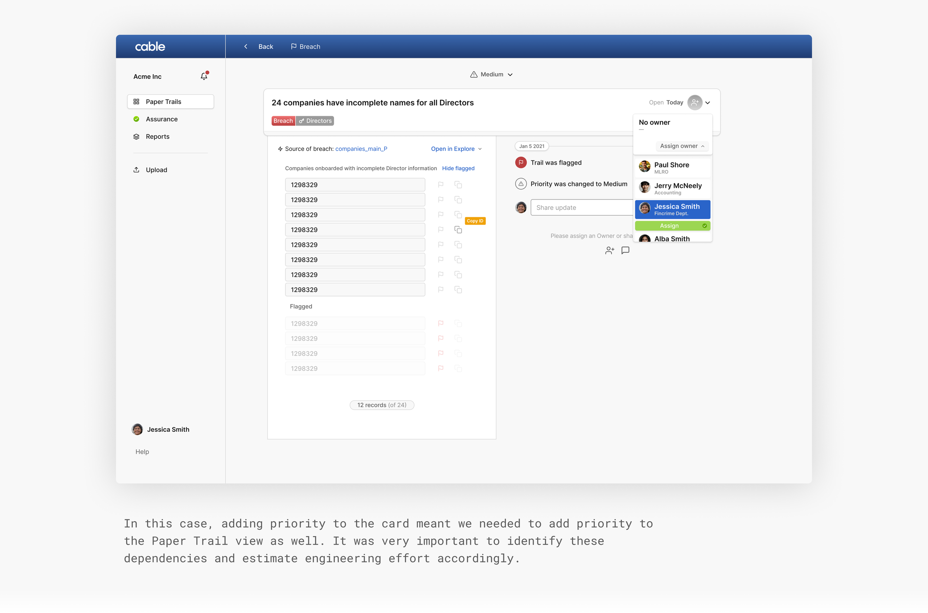Click the red Breach tag
Screen dimensions: 928x613
(x=283, y=121)
